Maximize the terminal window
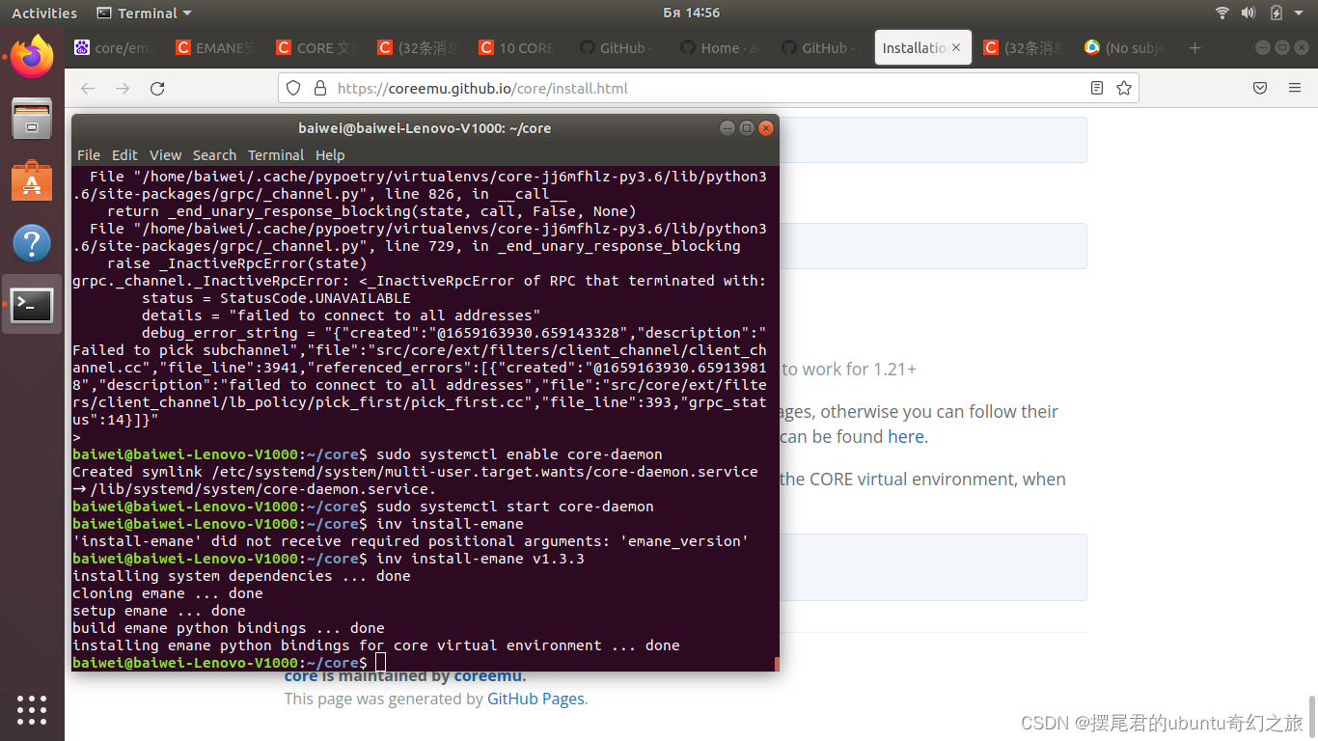The height and width of the screenshot is (741, 1318). pyautogui.click(x=747, y=128)
